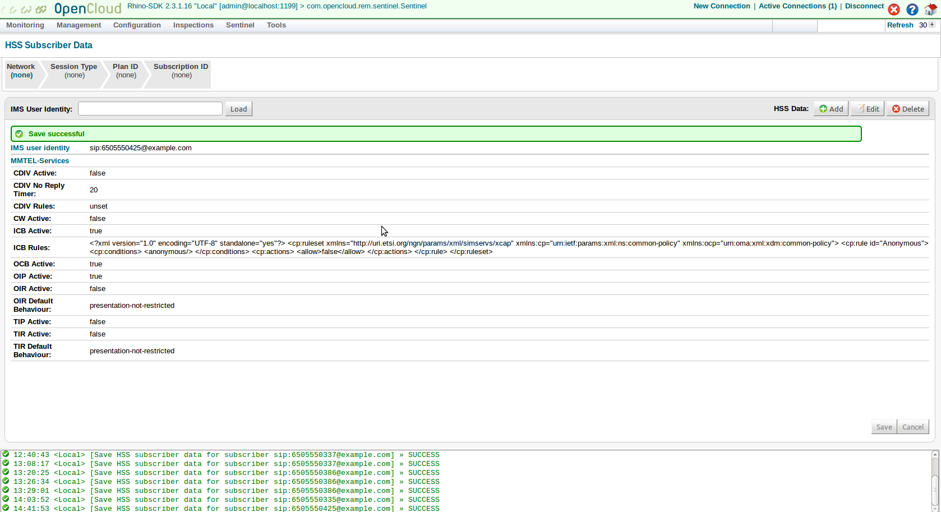Expand the Refresh interval dropdown arrow
Image resolution: width=941 pixels, height=512 pixels.
click(932, 25)
